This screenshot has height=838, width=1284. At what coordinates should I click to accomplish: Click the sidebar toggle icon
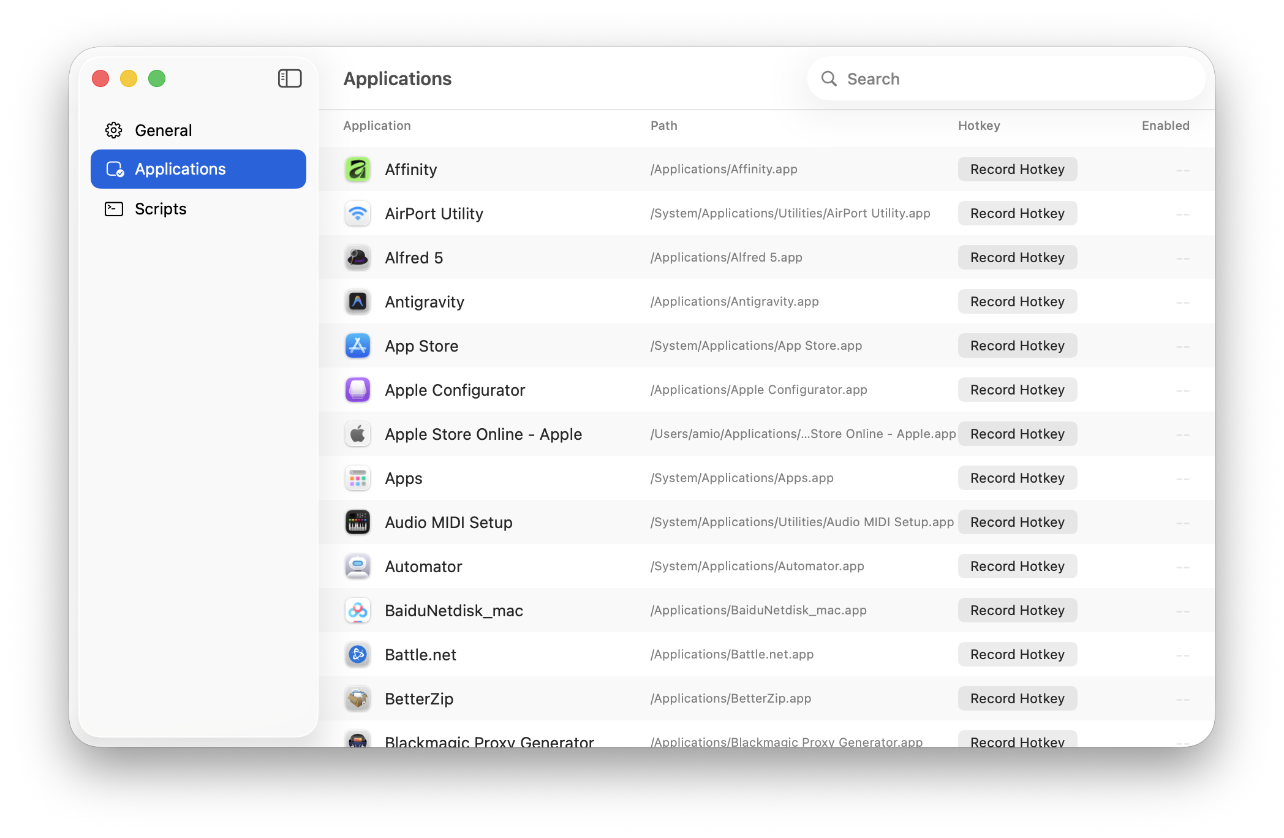(290, 78)
